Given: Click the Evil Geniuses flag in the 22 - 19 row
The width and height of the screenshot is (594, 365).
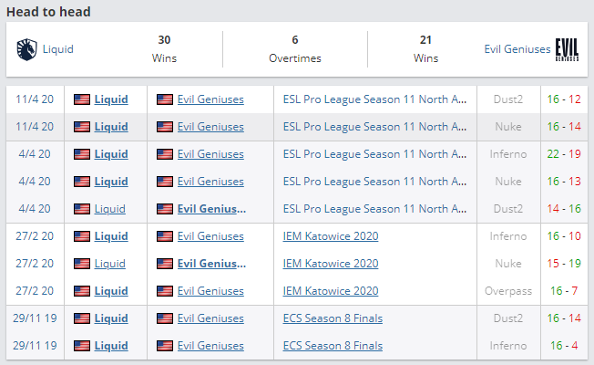Looking at the screenshot, I should 165,154.
